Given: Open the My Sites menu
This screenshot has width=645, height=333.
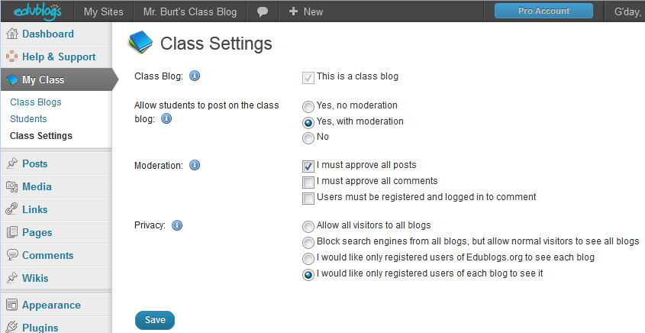Looking at the screenshot, I should pos(104,11).
